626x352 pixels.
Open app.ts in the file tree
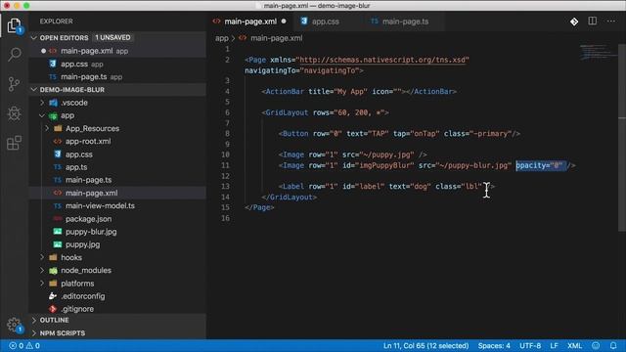coord(118,167)
